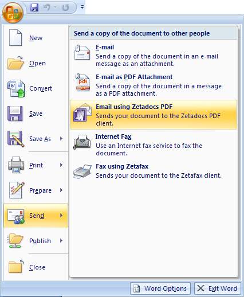This screenshot has width=244, height=297.
Task: Click the Internet Fax machine icon
Action: (x=82, y=142)
